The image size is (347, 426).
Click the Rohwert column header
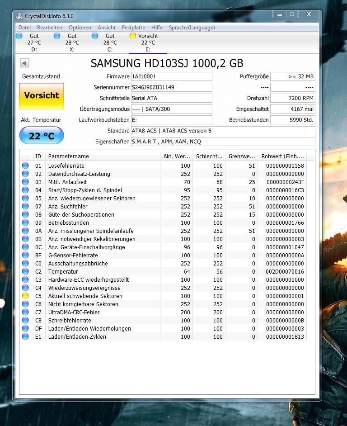click(x=282, y=156)
